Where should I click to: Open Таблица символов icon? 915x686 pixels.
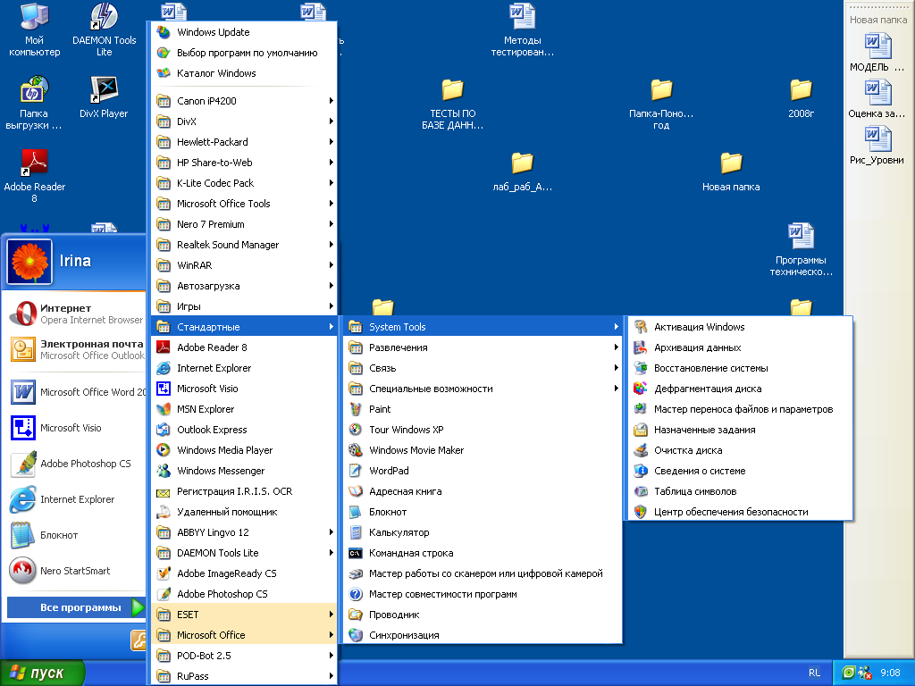(x=640, y=491)
